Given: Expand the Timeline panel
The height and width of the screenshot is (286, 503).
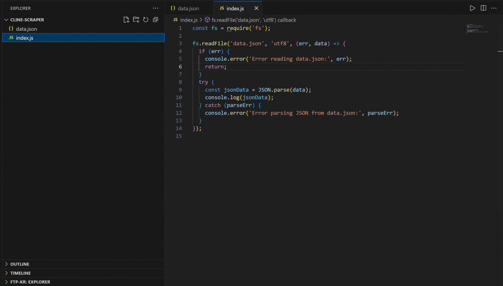Looking at the screenshot, I should coord(20,273).
